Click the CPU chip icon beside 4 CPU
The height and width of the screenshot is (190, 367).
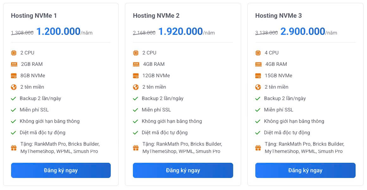point(258,53)
